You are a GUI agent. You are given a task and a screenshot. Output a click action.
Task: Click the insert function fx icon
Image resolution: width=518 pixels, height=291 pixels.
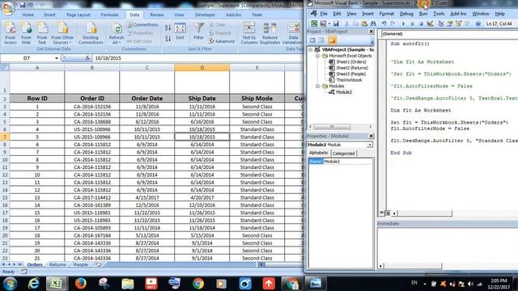87,58
